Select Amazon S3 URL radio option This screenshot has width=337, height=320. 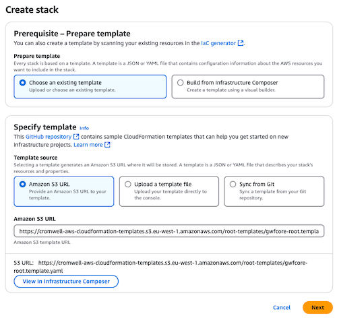(22, 185)
